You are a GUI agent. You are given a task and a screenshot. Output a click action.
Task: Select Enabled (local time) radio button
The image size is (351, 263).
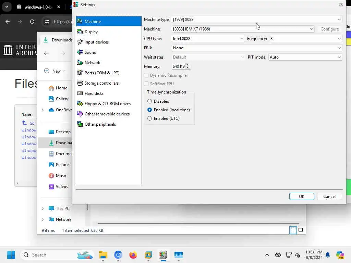[x=149, y=110]
